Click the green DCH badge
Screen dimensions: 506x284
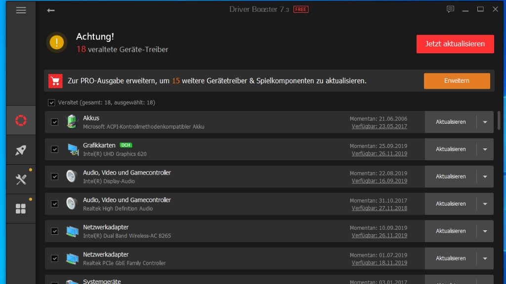(x=126, y=145)
